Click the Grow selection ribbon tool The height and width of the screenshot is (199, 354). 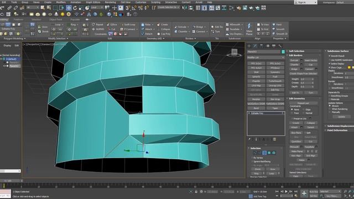coord(43,27)
